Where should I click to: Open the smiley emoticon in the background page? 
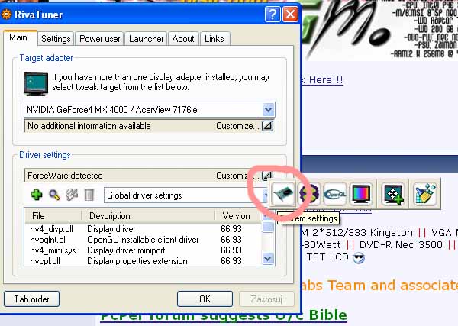pyautogui.click(x=359, y=257)
